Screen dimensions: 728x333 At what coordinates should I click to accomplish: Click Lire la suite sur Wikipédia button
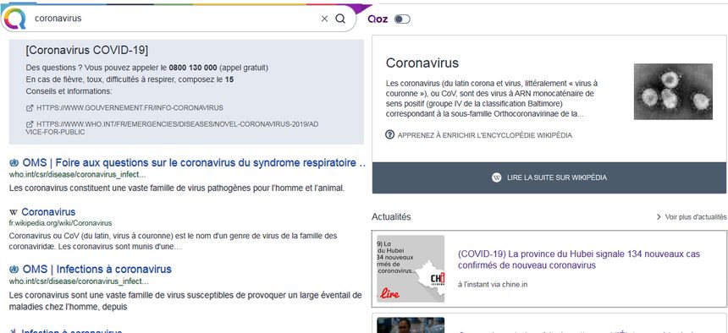[549, 177]
